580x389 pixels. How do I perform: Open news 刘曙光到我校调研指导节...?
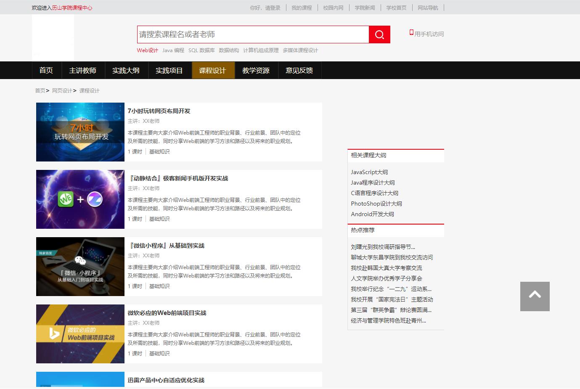383,247
